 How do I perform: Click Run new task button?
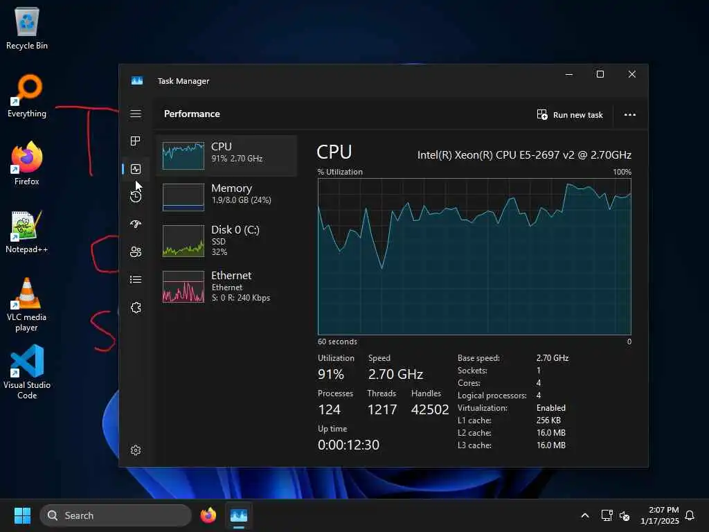point(570,115)
